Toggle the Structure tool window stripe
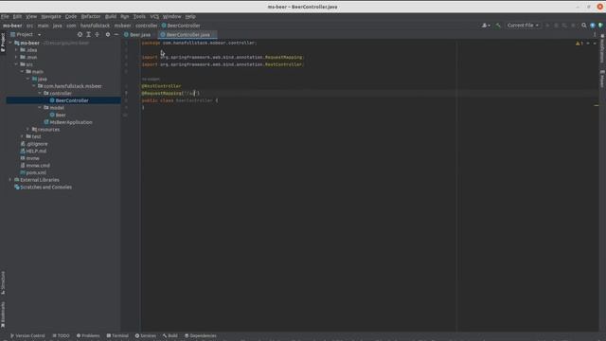 coord(3,282)
